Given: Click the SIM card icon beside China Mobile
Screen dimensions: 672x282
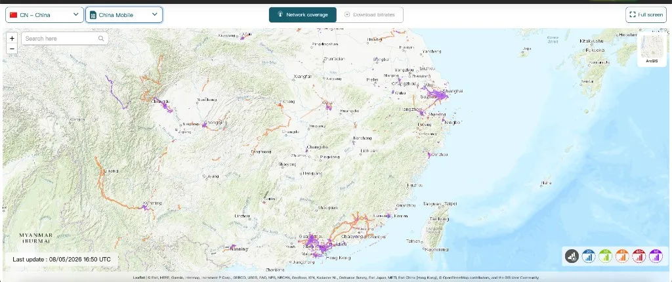Looking at the screenshot, I should pyautogui.click(x=93, y=15).
